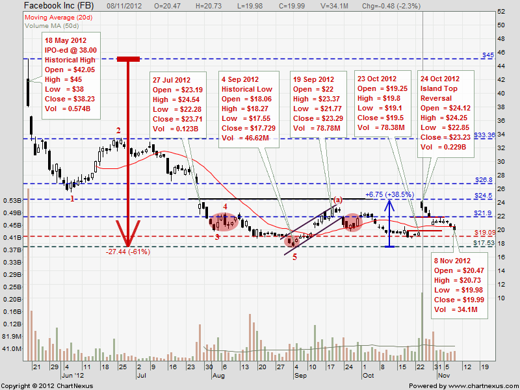Viewport: 520px width, 390px height.
Task: Click the 41.0M volume axis label
Action: coord(12,349)
